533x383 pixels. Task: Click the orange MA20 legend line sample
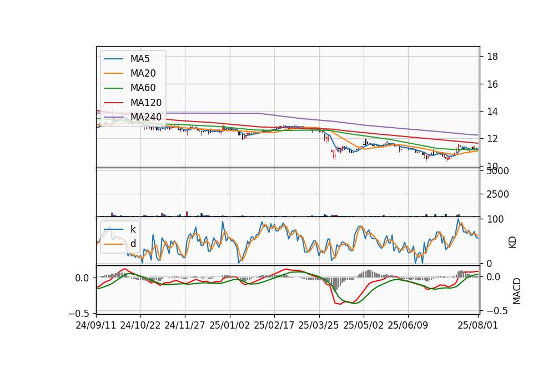tap(113, 73)
